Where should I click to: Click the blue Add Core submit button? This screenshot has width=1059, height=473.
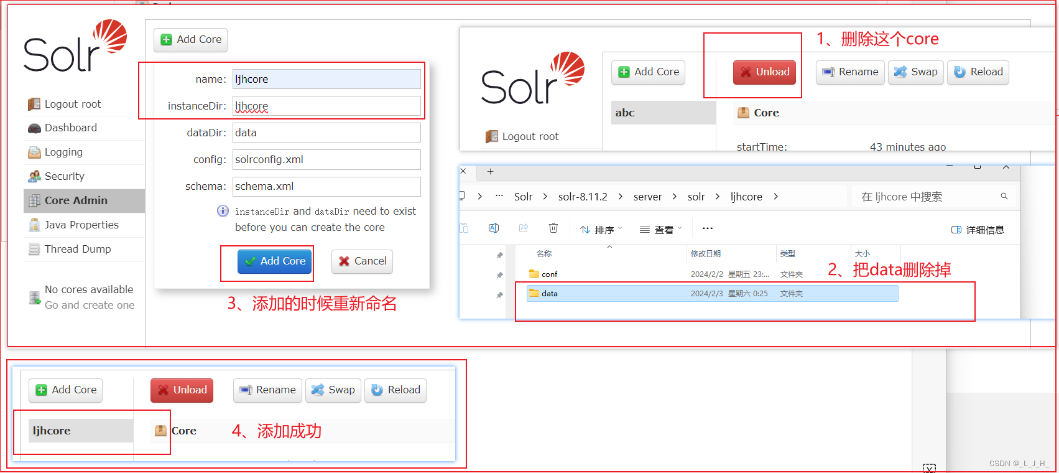tap(274, 261)
